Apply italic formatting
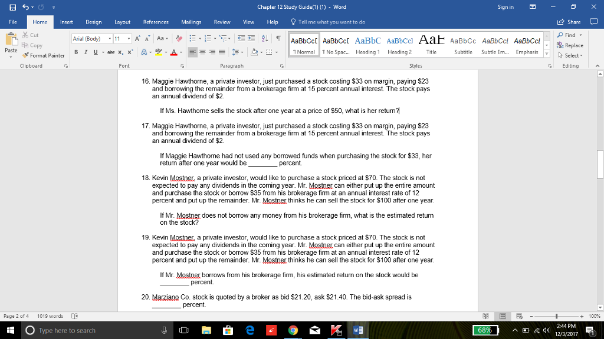The height and width of the screenshot is (339, 604). tap(86, 52)
